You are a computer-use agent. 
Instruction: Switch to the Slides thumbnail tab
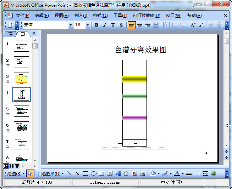tap(23, 34)
